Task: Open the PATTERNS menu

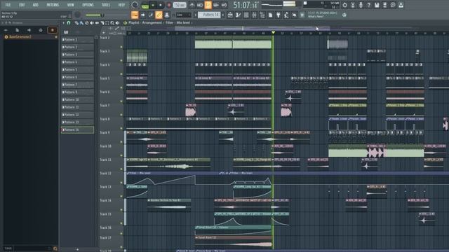Action: point(53,5)
